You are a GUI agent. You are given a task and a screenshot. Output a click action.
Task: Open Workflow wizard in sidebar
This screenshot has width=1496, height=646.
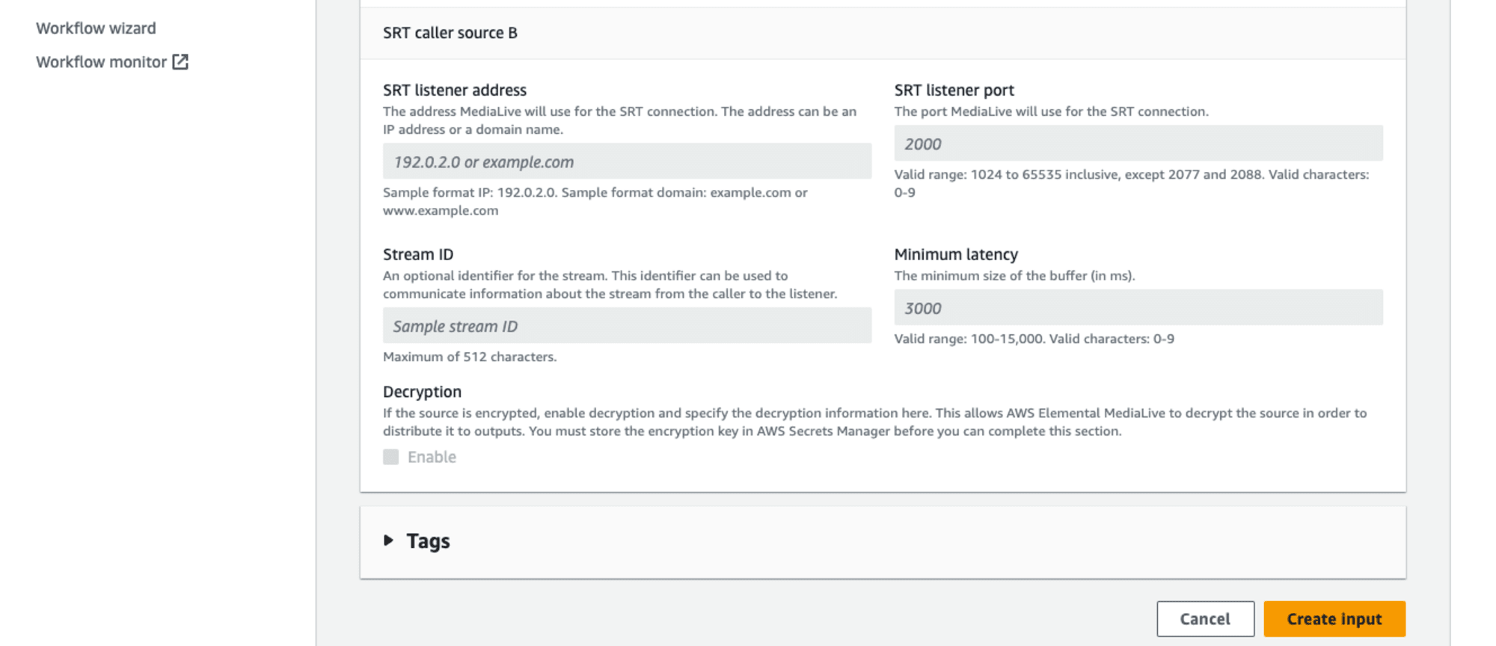tap(96, 28)
